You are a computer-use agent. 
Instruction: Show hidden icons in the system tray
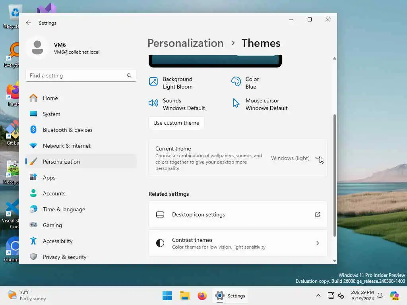click(318, 295)
